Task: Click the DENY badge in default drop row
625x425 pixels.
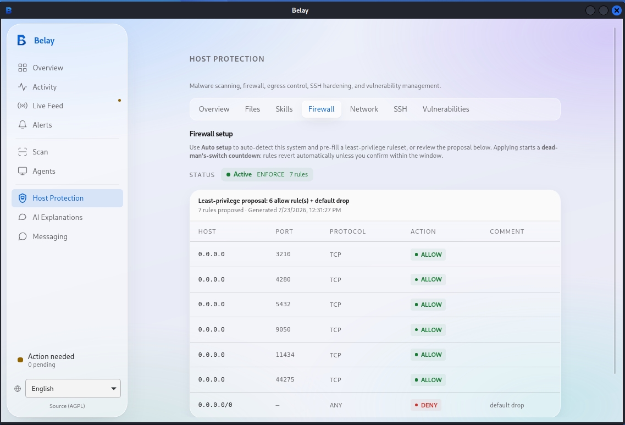Action: point(426,405)
